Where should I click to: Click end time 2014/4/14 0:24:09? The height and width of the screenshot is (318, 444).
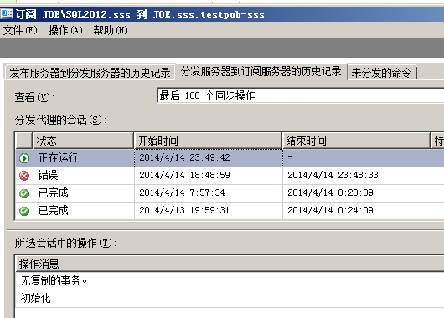click(330, 210)
